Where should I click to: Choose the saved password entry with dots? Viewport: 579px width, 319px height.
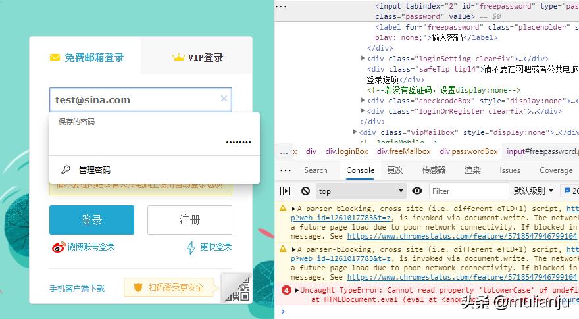pyautogui.click(x=155, y=142)
